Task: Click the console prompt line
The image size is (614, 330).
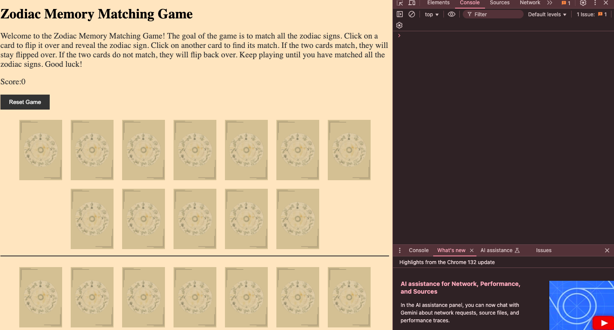Action: [503, 36]
